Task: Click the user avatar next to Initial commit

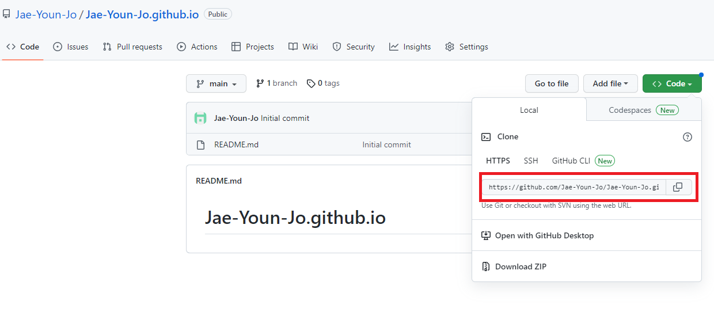Action: [200, 118]
